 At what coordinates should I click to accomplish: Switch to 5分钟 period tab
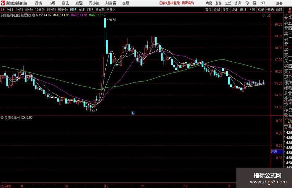pos(29,10)
